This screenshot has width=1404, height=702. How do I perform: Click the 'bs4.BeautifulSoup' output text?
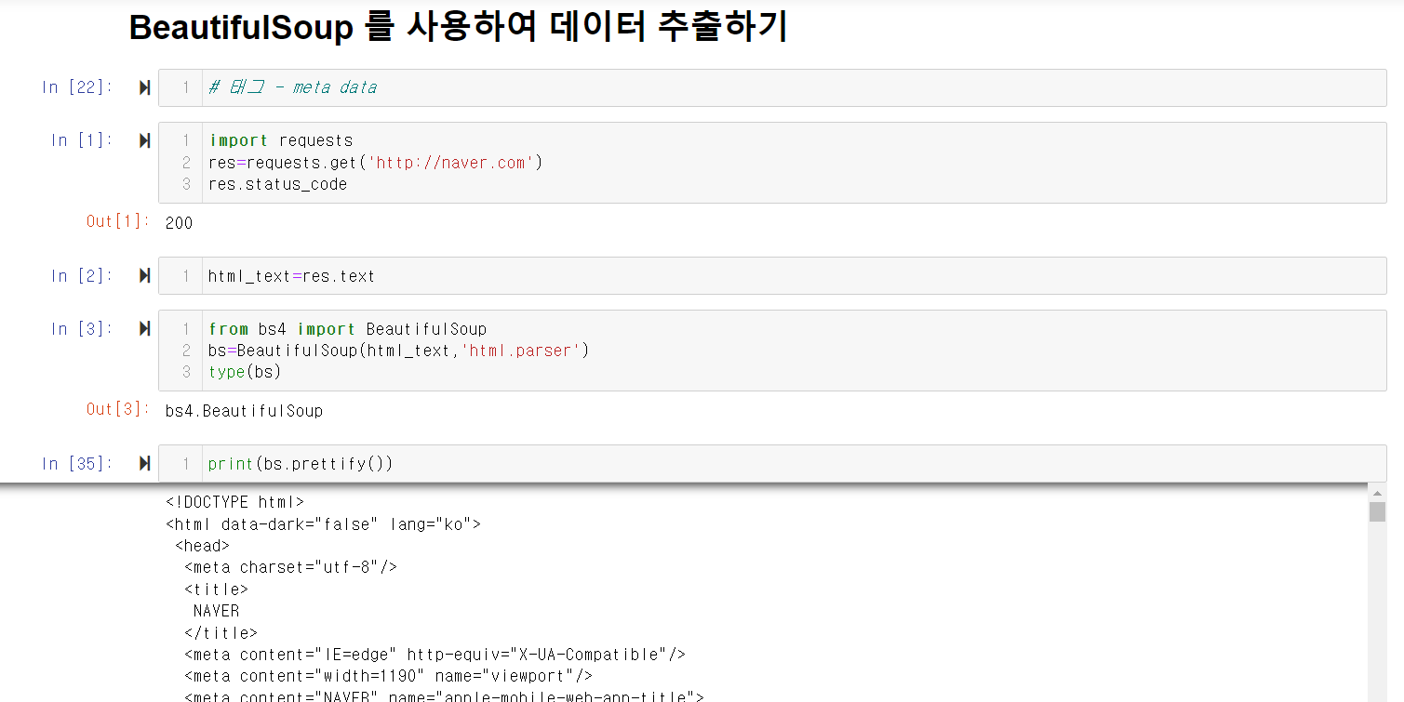(244, 411)
